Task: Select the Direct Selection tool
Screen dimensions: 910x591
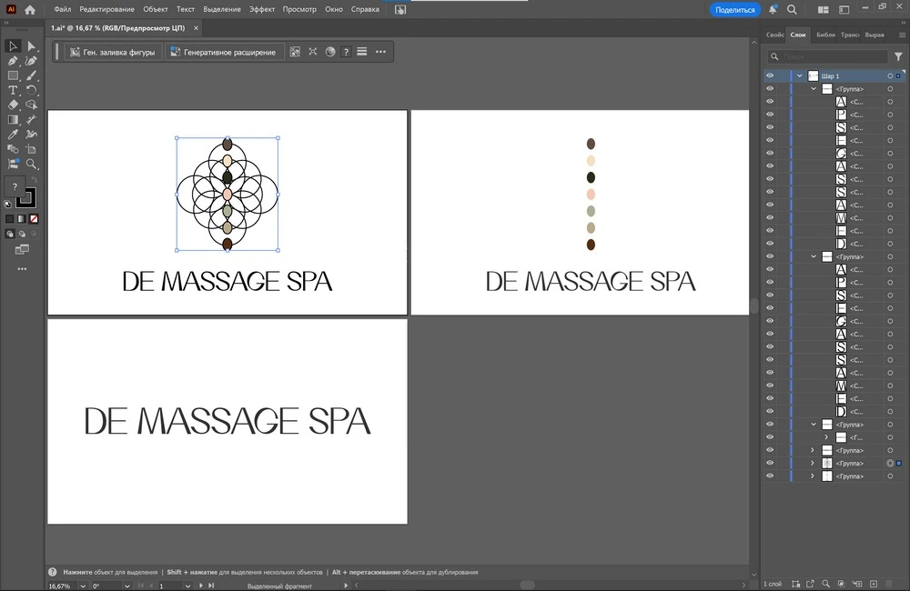Action: point(32,46)
